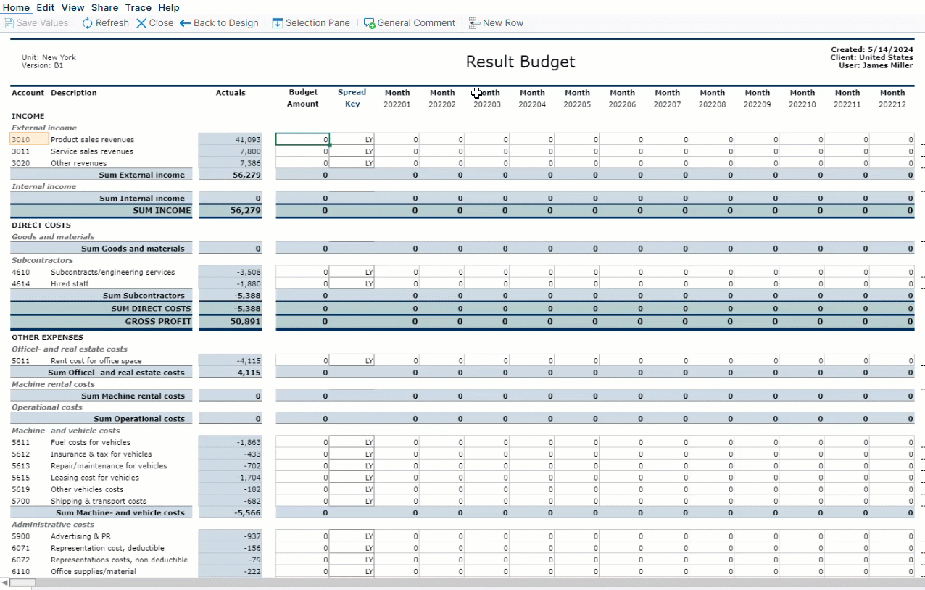The height and width of the screenshot is (590, 925).
Task: Click the Selection Pane icon
Action: click(278, 23)
